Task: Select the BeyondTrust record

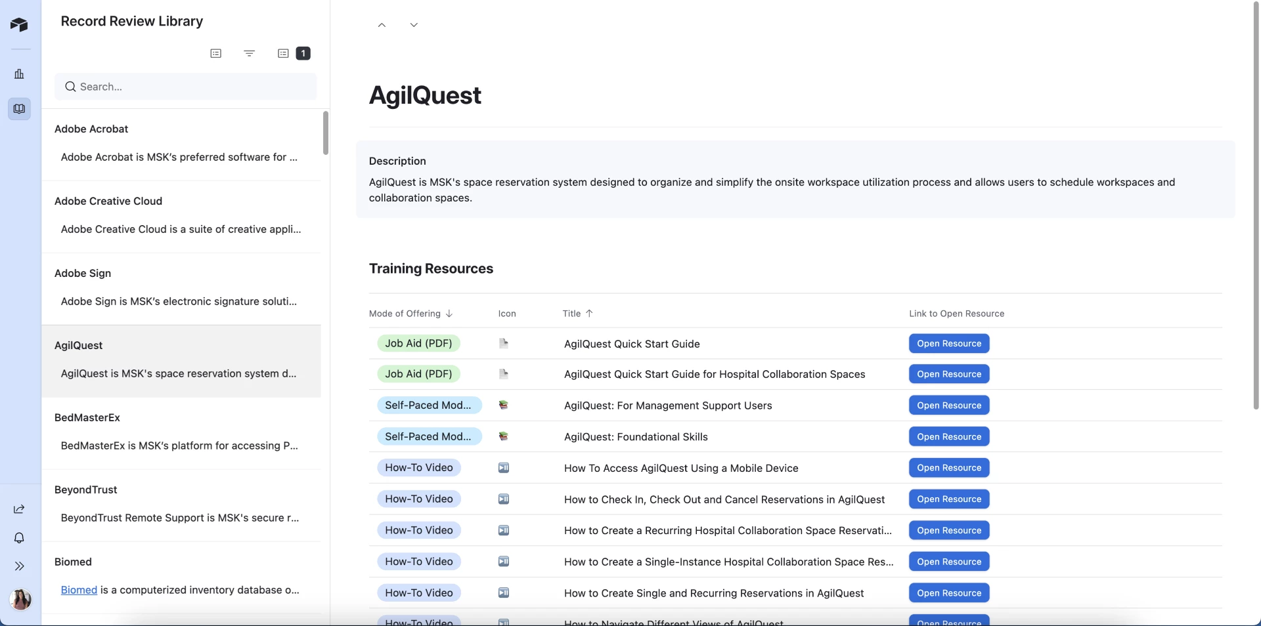Action: point(181,506)
